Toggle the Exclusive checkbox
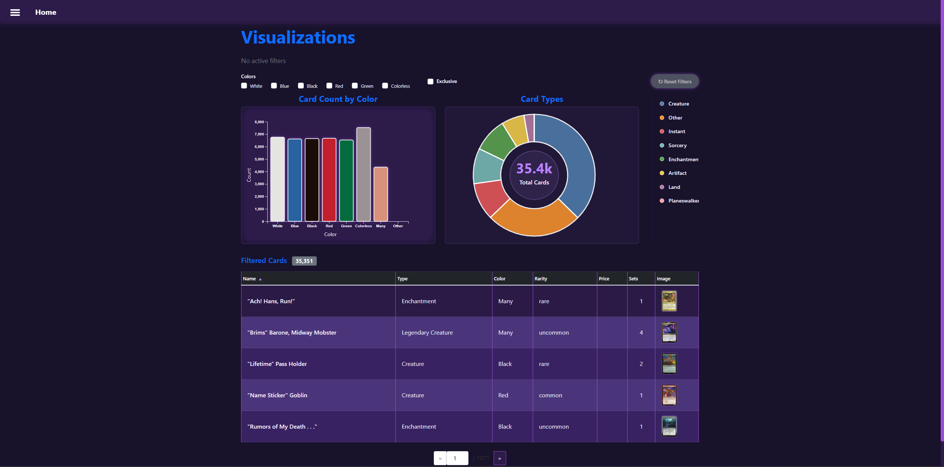This screenshot has height=467, width=944. point(430,82)
